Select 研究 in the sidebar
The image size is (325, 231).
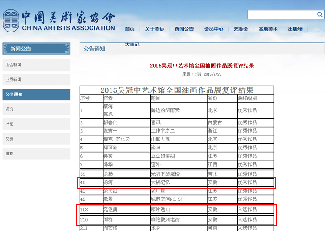(36, 109)
